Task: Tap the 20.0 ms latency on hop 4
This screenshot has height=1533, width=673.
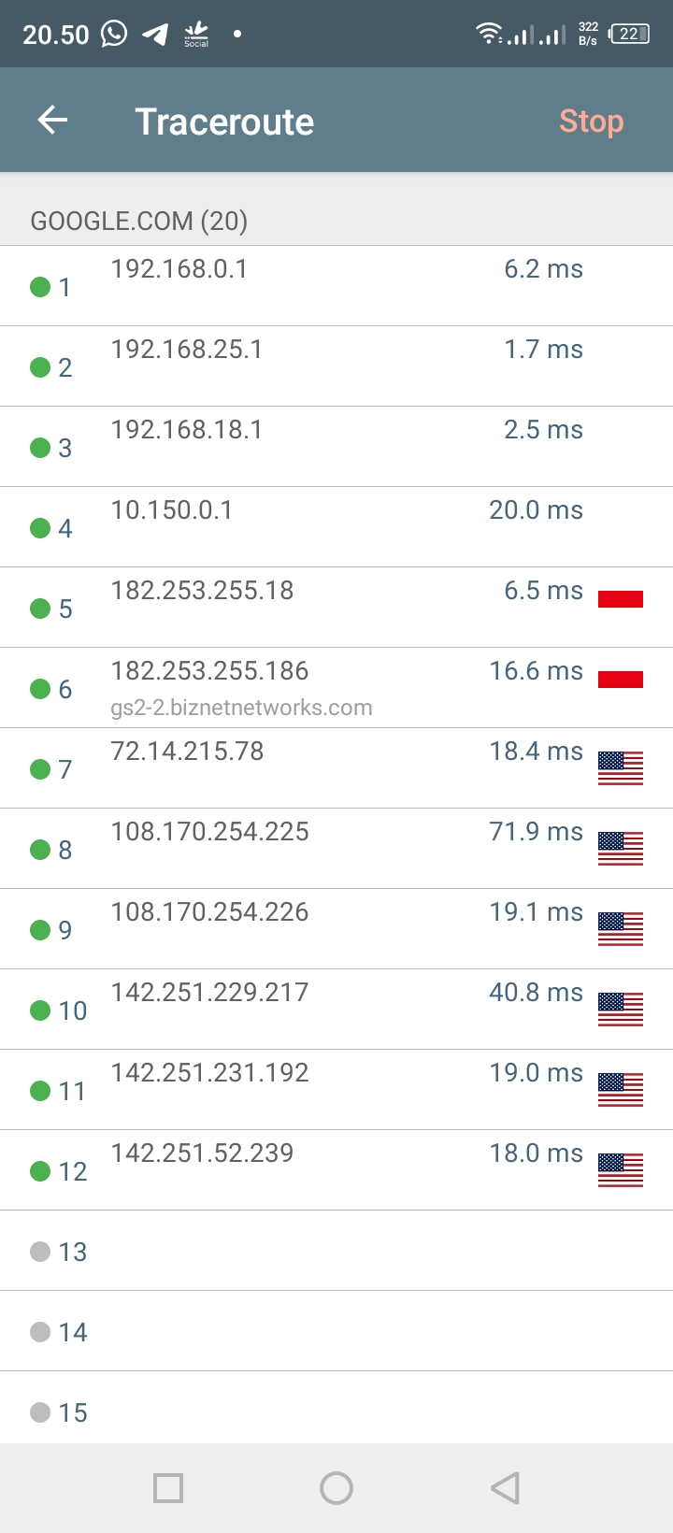Action: pos(536,509)
